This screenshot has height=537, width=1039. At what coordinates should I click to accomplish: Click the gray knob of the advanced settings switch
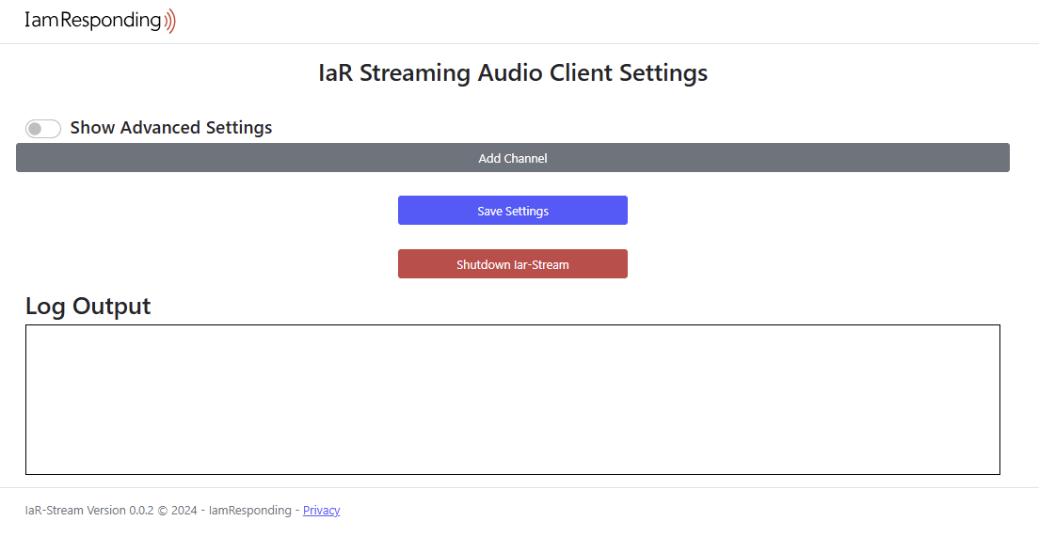[x=35, y=129]
